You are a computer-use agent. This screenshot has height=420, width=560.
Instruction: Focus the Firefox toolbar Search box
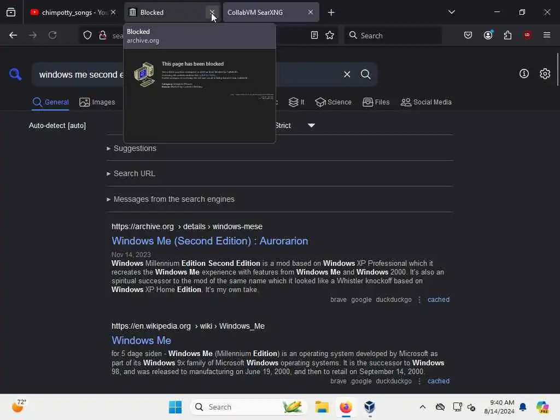pos(393,36)
